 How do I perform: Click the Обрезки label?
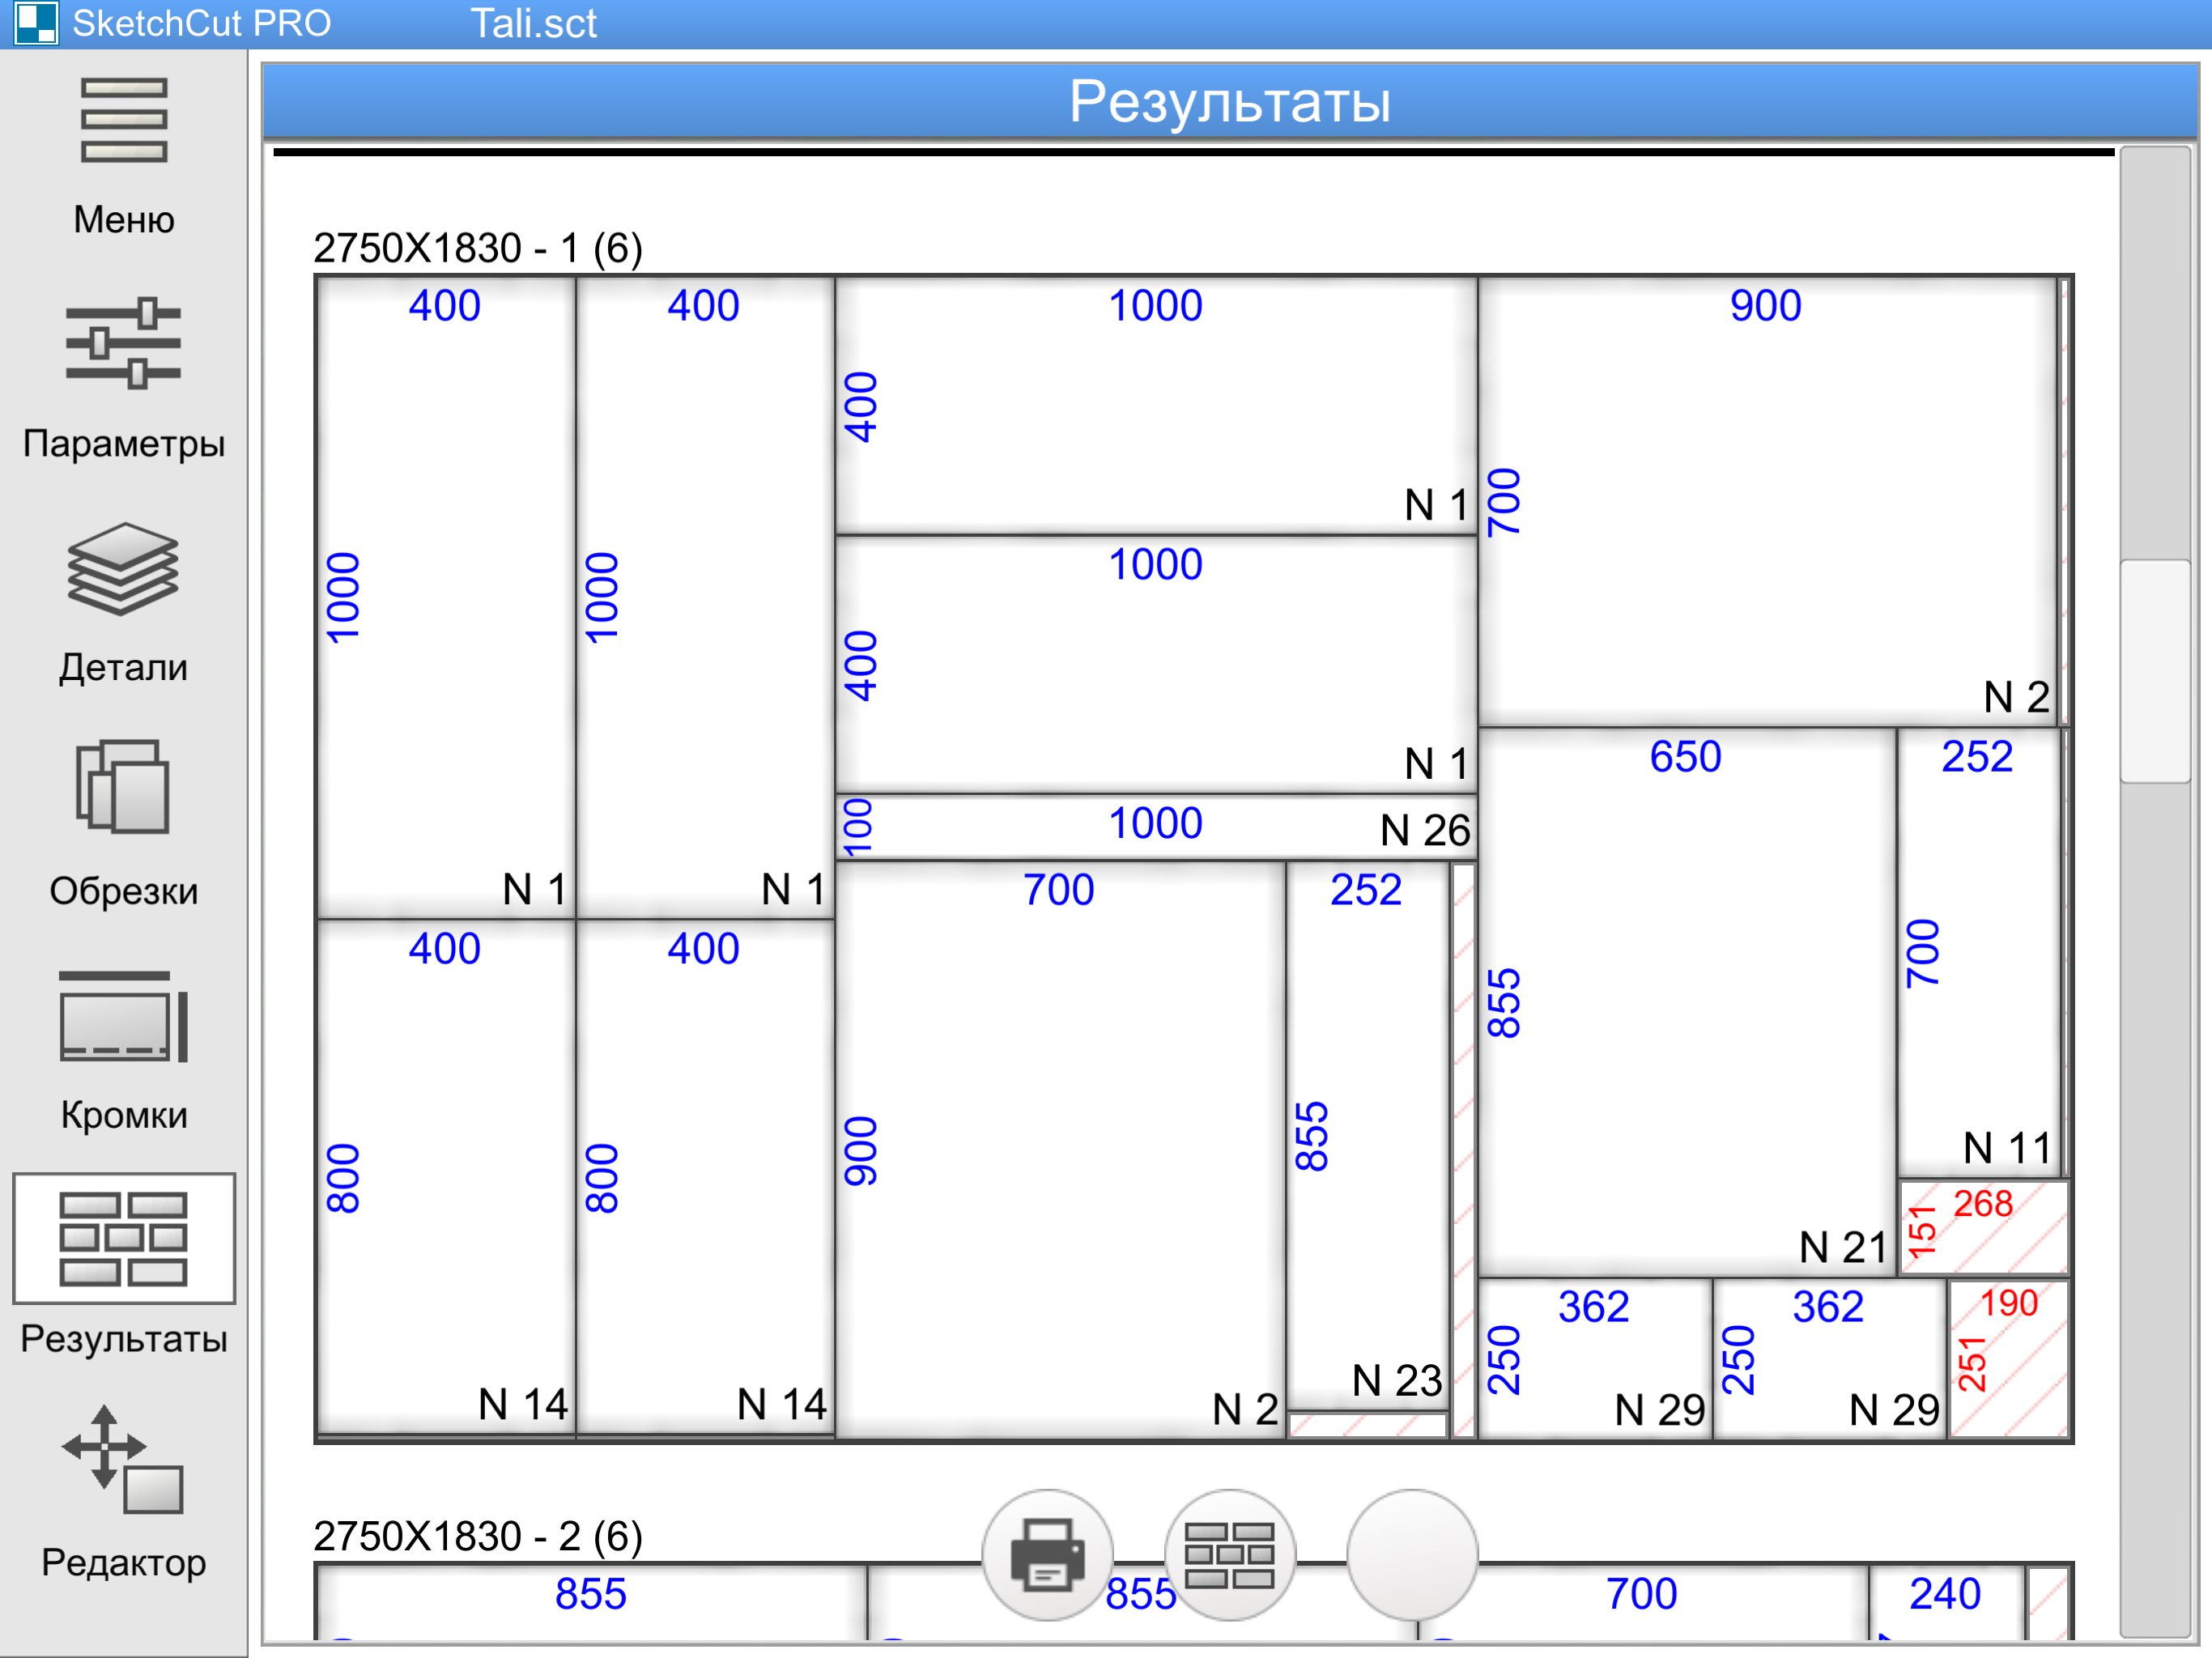click(124, 891)
